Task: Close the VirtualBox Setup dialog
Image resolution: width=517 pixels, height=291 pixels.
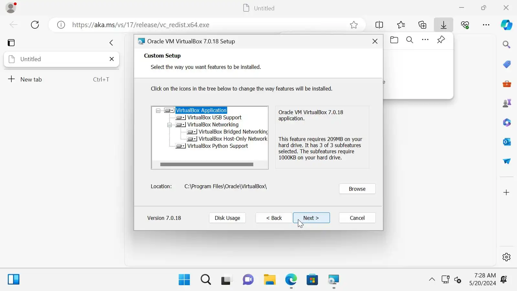Action: pos(375,41)
